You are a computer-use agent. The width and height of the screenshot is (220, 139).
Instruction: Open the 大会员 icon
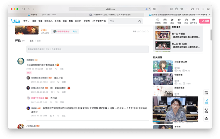(158, 21)
